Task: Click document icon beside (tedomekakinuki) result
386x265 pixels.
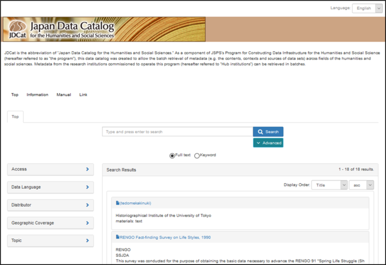Action: pos(117,203)
